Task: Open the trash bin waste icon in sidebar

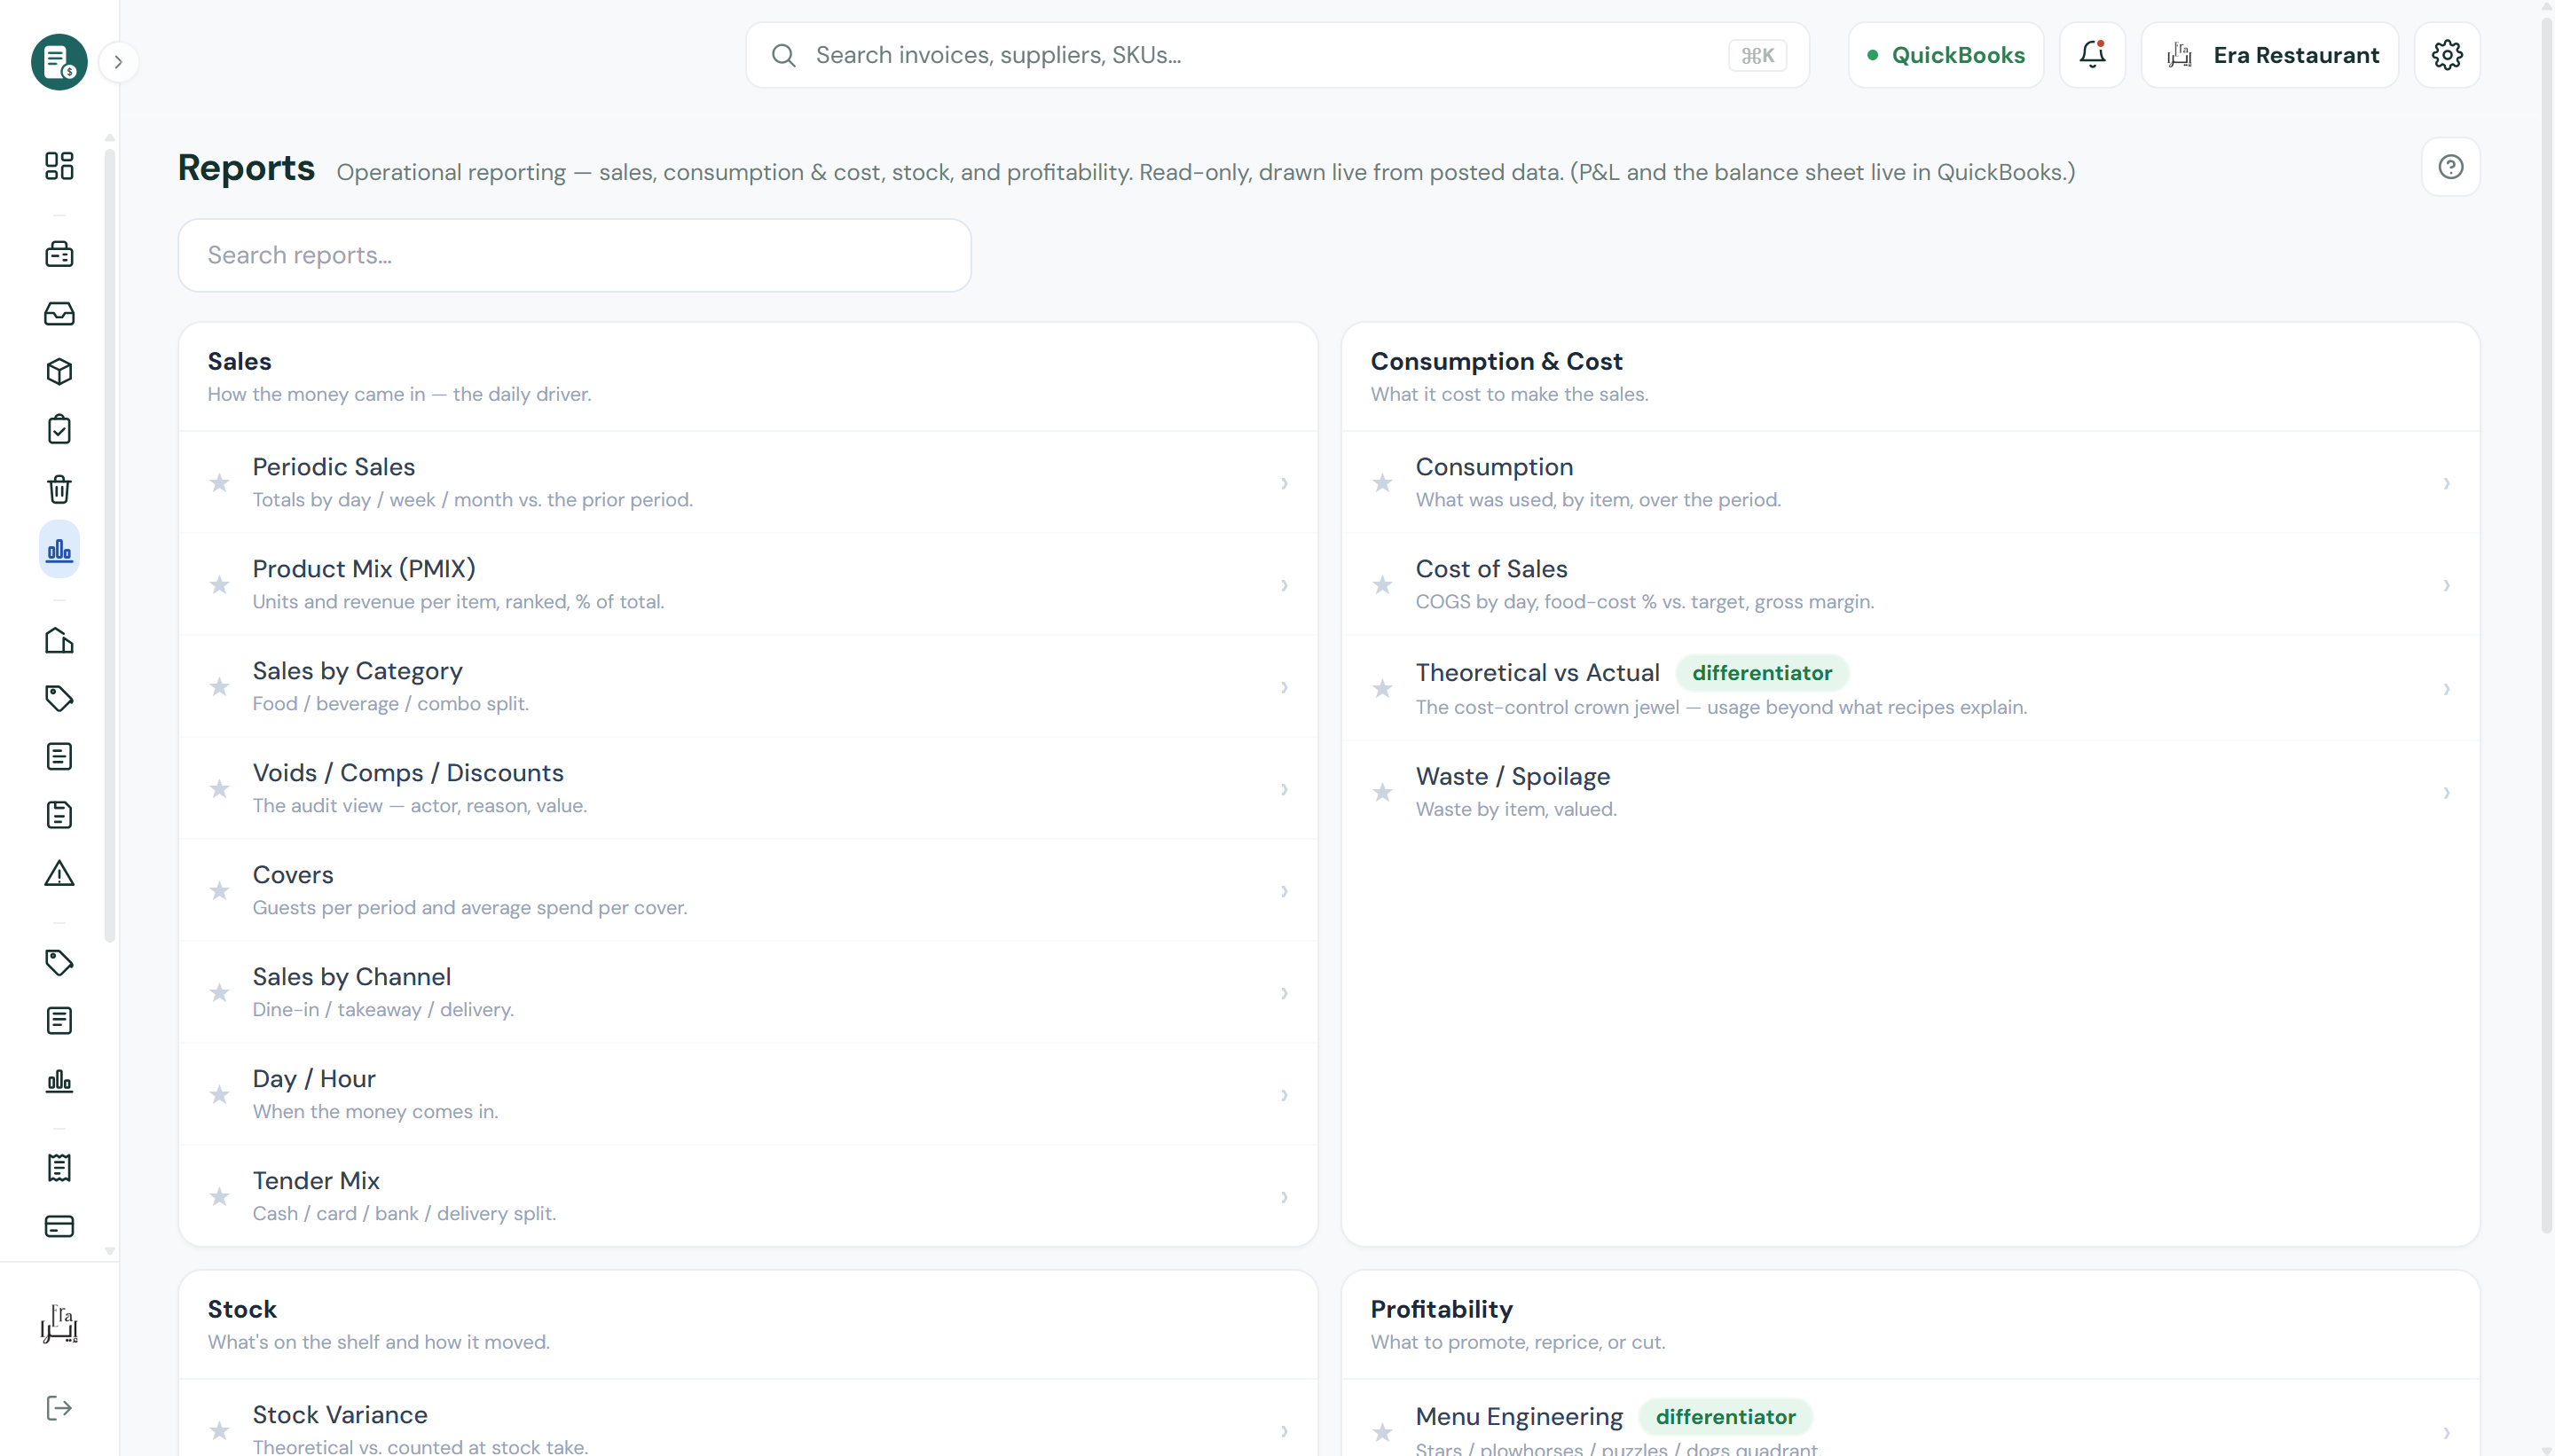Action: coord(59,489)
